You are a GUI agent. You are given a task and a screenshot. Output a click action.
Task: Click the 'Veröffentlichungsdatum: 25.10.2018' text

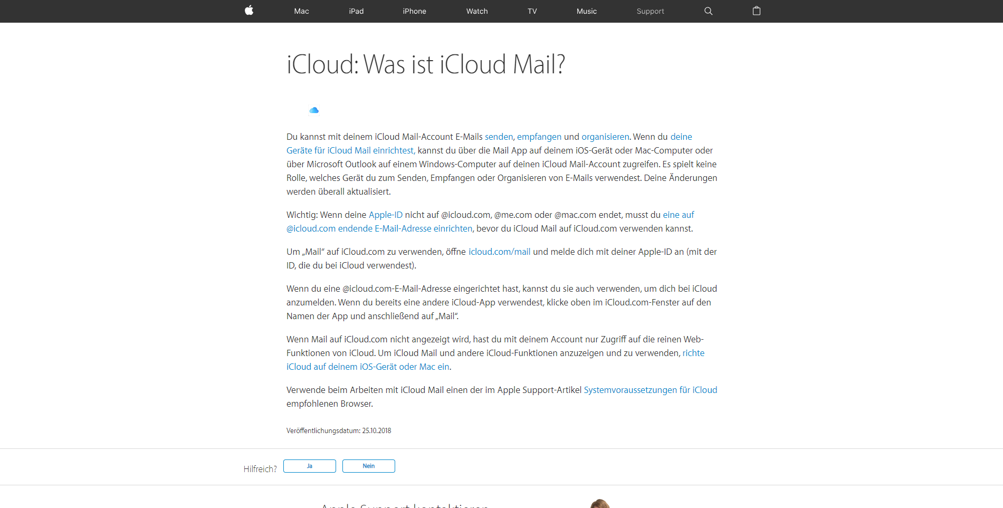coord(339,430)
